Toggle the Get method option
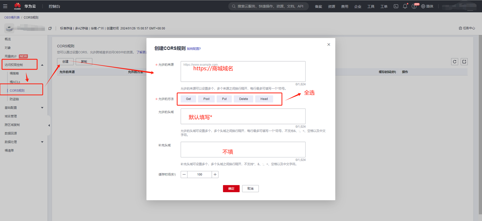482x221 pixels. point(188,99)
